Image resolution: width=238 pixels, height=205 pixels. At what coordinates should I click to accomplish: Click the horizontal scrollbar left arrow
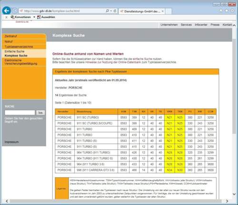coord(7,201)
